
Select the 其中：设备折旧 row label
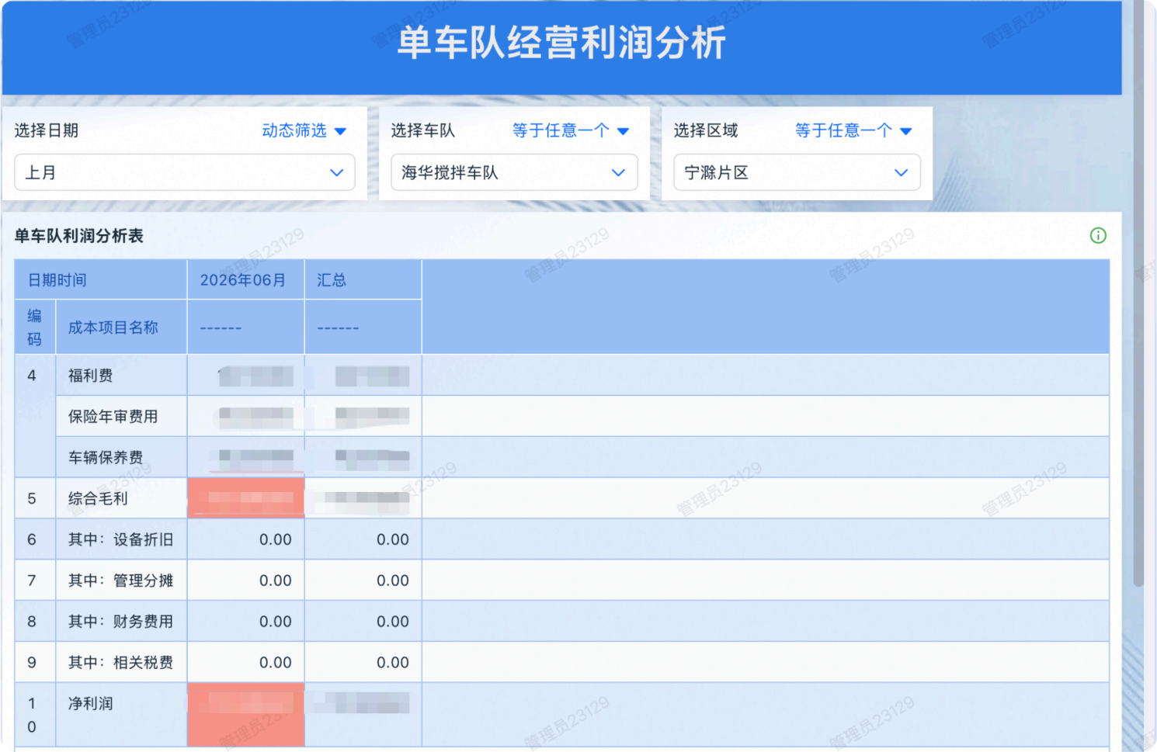[x=120, y=539]
